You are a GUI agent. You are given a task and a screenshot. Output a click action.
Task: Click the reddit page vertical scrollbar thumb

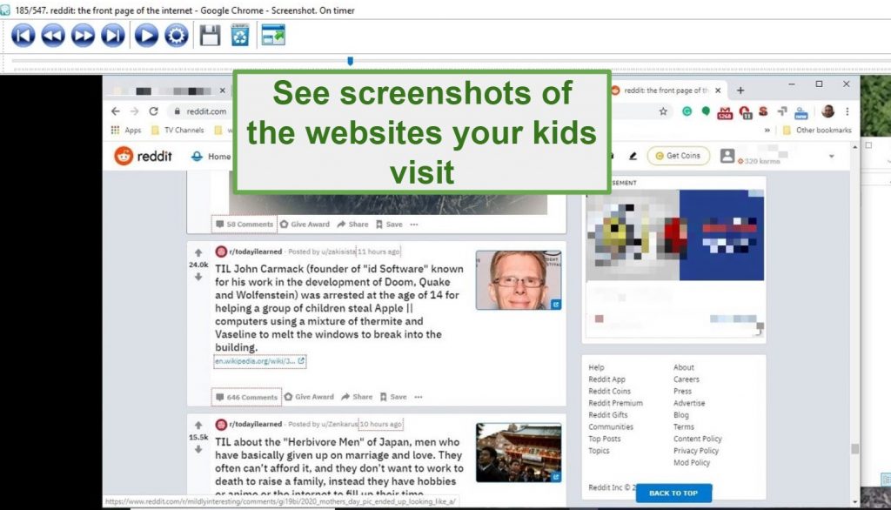pos(854,449)
